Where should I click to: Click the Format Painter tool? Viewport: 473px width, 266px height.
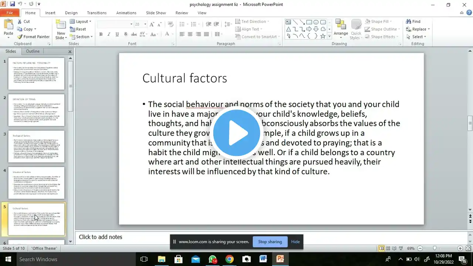point(33,37)
